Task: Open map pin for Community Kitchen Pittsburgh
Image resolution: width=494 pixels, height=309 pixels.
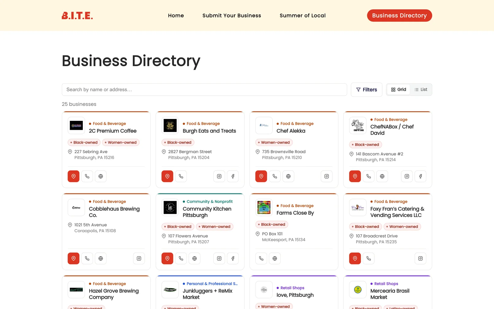Action: 167,258
